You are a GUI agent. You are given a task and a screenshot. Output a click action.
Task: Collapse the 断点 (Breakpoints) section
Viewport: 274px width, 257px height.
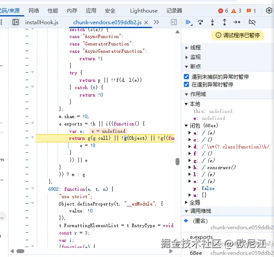click(186, 67)
